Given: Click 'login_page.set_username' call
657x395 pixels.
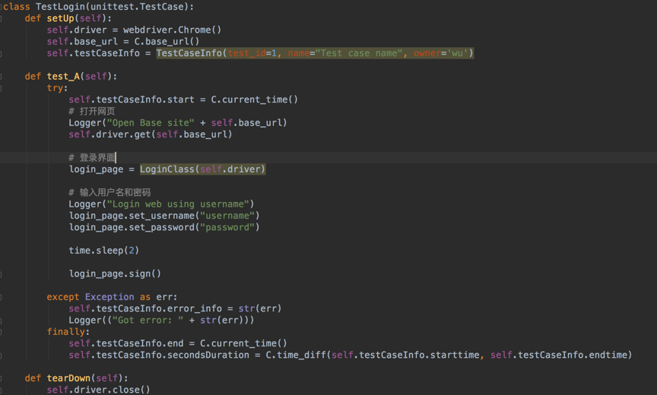Looking at the screenshot, I should click(163, 216).
